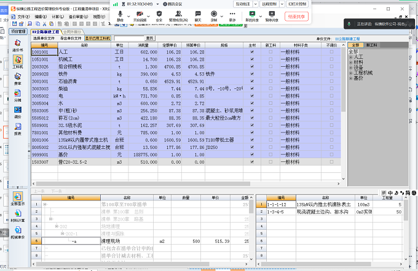Expand the 基价 tree node

coord(351,78)
